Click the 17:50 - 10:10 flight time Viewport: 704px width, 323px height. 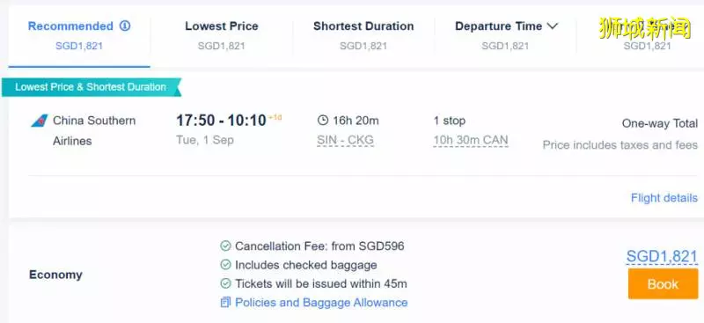pos(221,121)
